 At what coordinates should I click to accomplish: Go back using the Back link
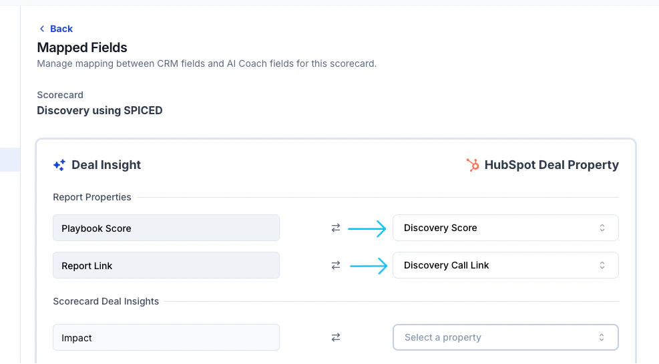[55, 29]
